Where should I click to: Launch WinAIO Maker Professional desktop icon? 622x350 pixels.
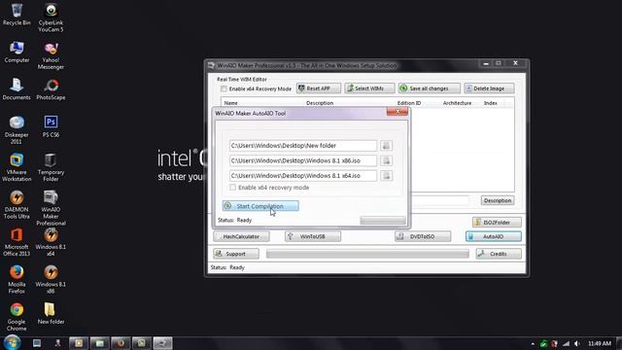pyautogui.click(x=51, y=208)
